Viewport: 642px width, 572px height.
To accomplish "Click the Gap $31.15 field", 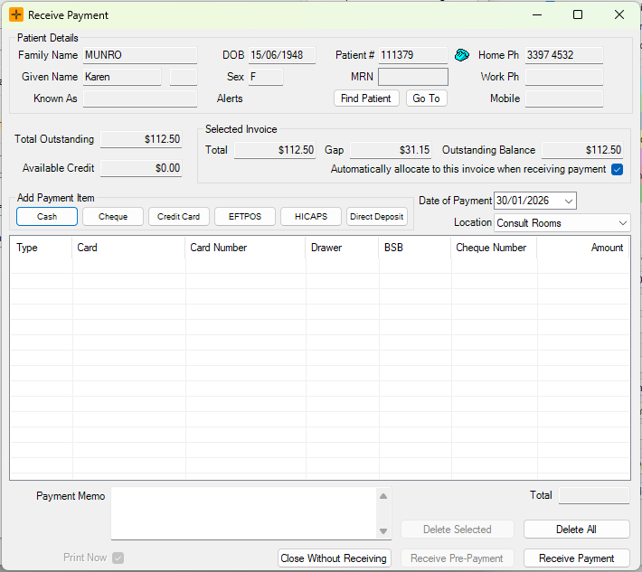I will tap(391, 150).
